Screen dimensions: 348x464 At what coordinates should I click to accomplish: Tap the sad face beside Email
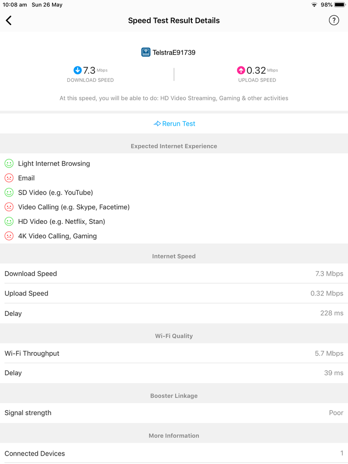(x=9, y=178)
